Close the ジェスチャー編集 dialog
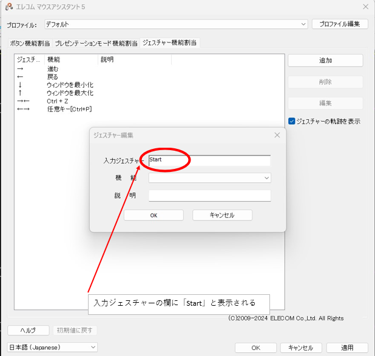375x356 pixels. pyautogui.click(x=277, y=135)
